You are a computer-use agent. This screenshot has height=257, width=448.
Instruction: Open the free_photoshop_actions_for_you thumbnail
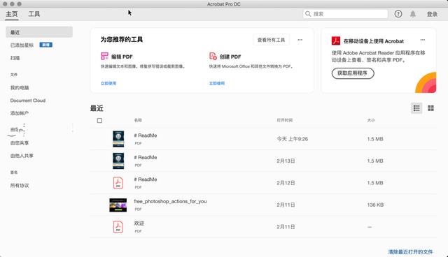tap(118, 205)
